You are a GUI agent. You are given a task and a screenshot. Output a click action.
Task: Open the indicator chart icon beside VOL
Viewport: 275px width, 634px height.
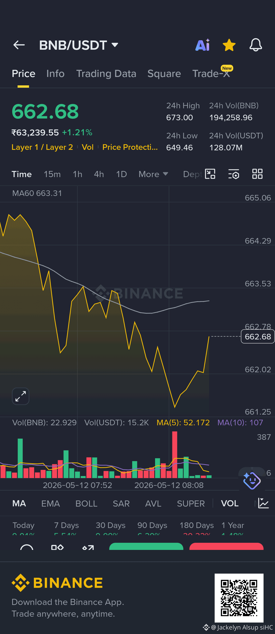(x=263, y=503)
